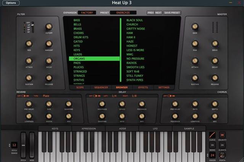Image resolution: width=244 pixels, height=162 pixels.
Task: Click the delay Feedback knob
Action: click(x=142, y=104)
